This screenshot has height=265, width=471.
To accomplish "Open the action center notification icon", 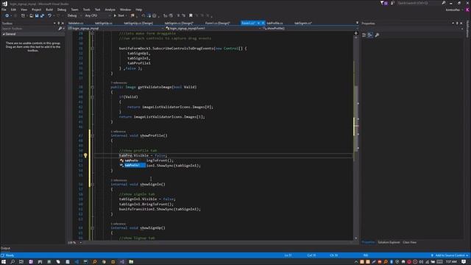I will point(464,262).
